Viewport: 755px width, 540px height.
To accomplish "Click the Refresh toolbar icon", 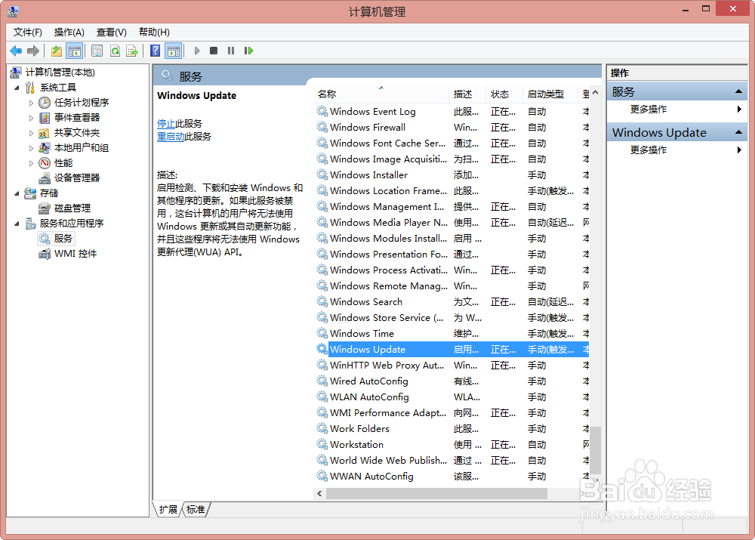I will (x=115, y=51).
